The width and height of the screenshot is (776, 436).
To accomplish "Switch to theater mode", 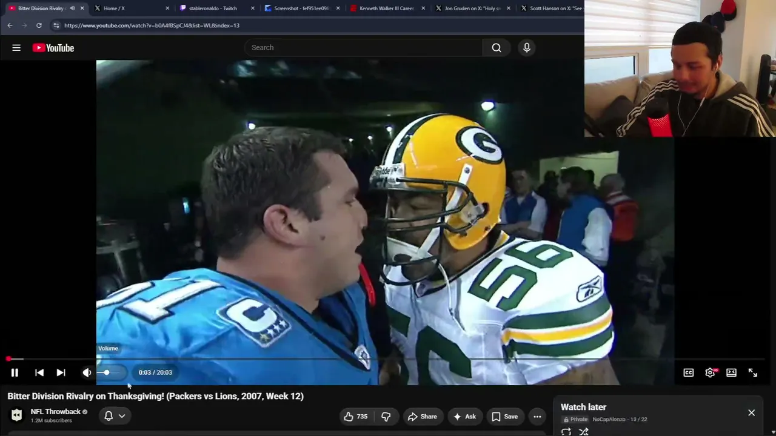I will click(x=732, y=372).
